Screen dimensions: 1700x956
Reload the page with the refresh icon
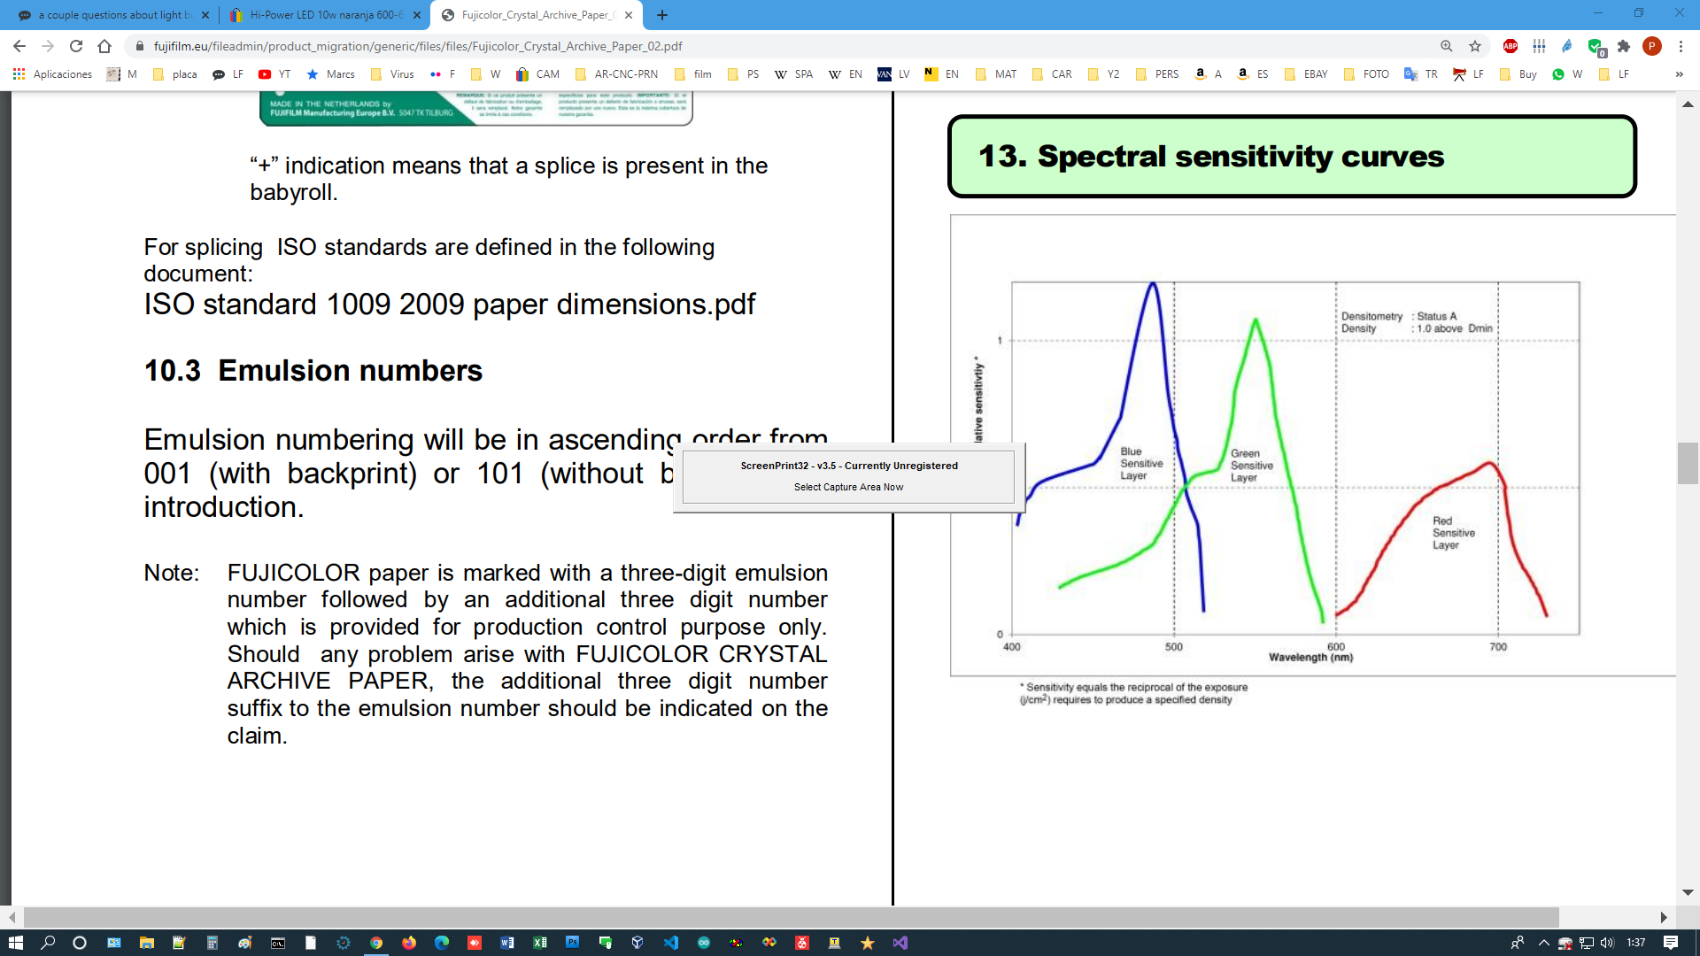(76, 46)
